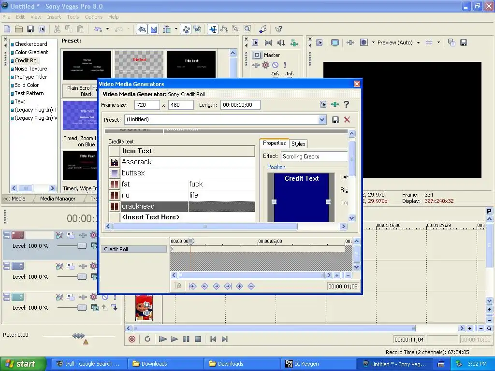Switch to the Properties tab
The height and width of the screenshot is (371, 495).
click(x=275, y=143)
